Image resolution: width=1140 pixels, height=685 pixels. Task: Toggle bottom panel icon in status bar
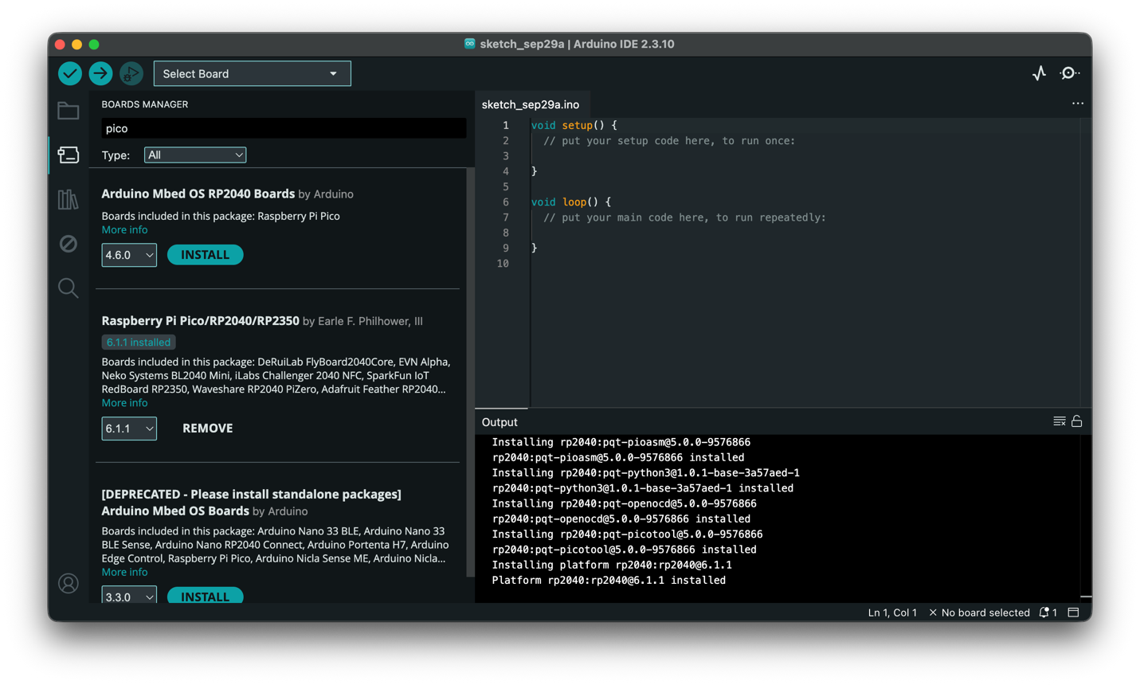click(x=1074, y=613)
